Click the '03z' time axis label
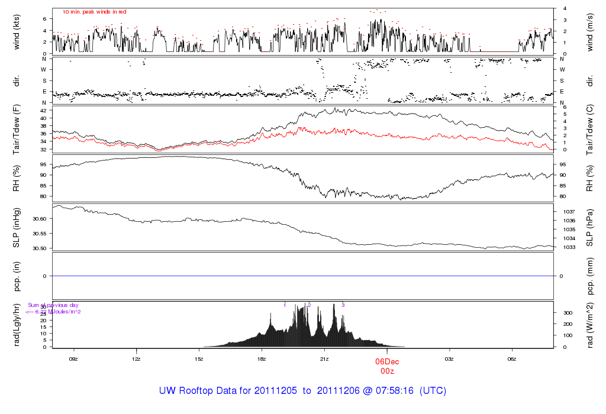This screenshot has height=414, width=606. click(x=449, y=358)
